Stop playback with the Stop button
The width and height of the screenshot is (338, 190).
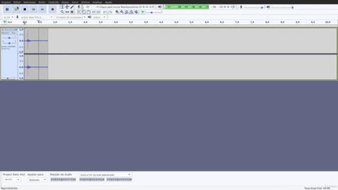coord(25,9)
